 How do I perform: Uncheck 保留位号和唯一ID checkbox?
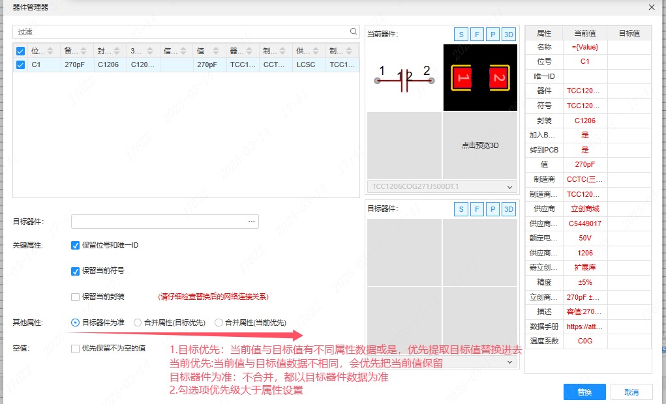(x=76, y=246)
